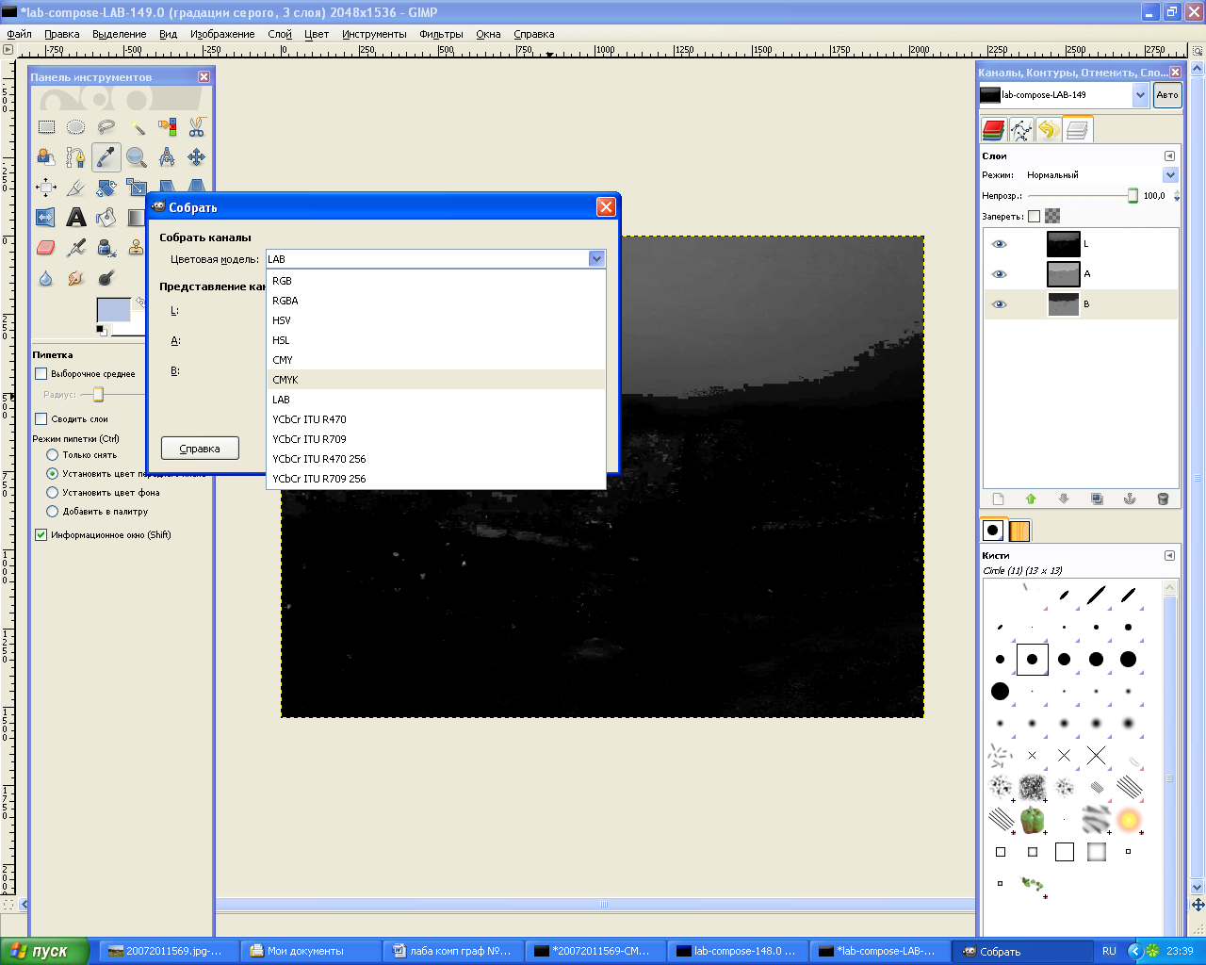Screen dimensions: 1206x965
Task: Open the Слои panel menu arrow
Action: tap(1169, 156)
